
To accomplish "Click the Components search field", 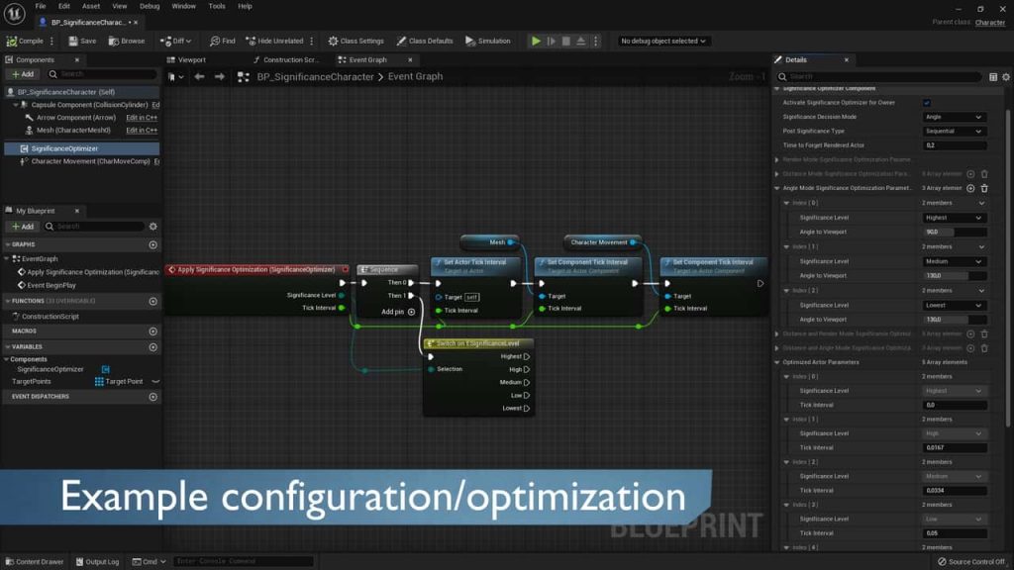I will coord(102,74).
